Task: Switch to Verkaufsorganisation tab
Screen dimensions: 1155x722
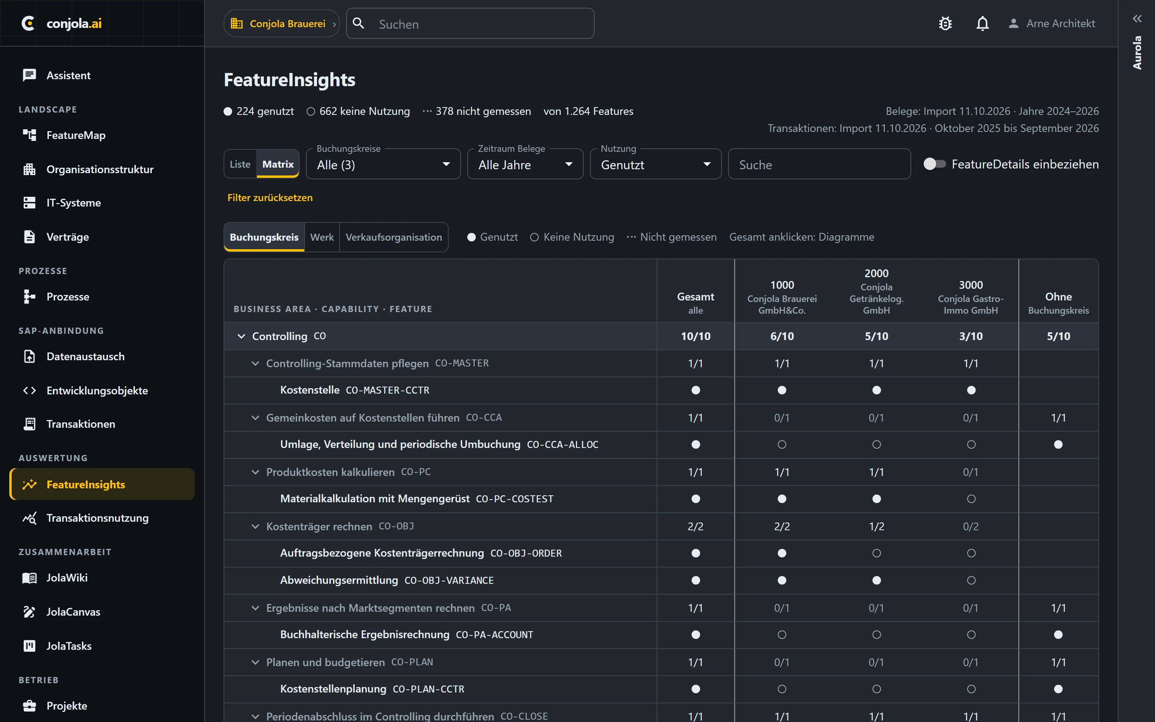Action: click(393, 237)
